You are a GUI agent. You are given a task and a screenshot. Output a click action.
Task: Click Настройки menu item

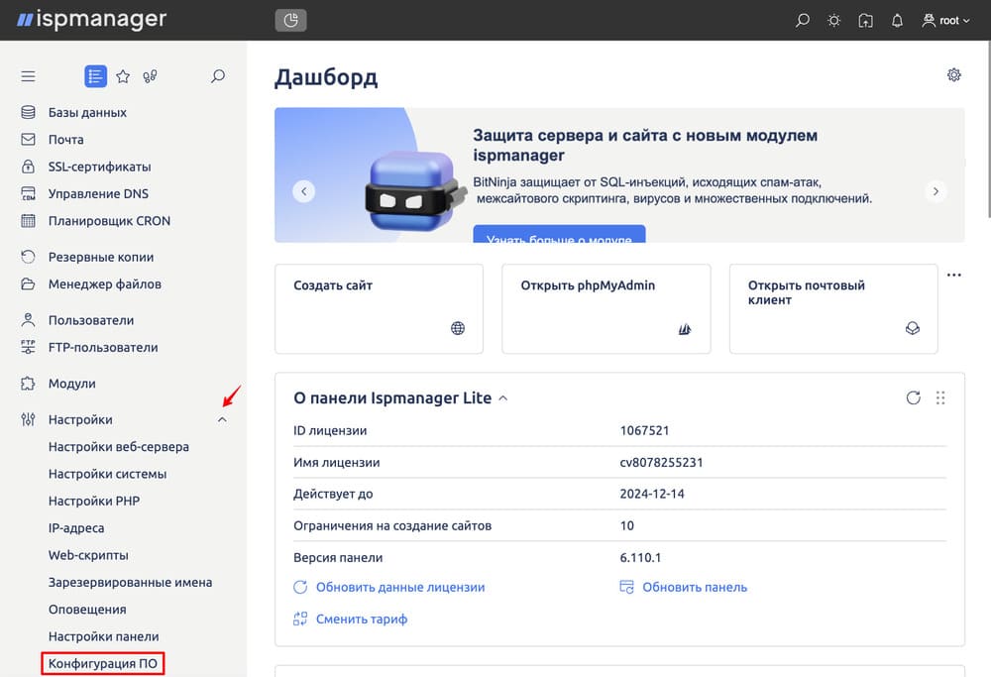80,419
